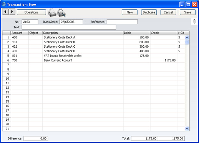The height and width of the screenshot is (143, 199).
Task: Click the globe icon in title bar
Action: (4, 4)
